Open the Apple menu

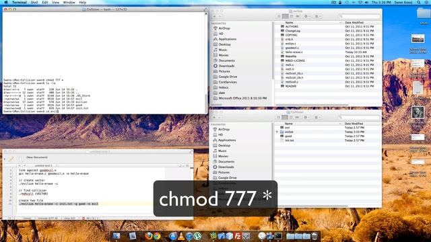tap(6, 2)
